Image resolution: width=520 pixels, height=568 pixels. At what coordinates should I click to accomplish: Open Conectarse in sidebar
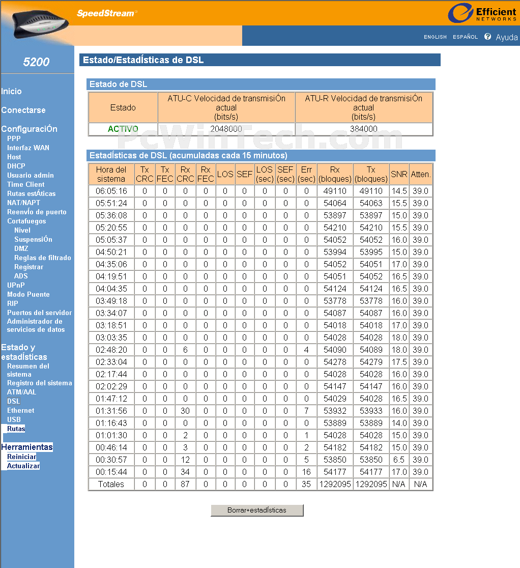click(x=23, y=110)
